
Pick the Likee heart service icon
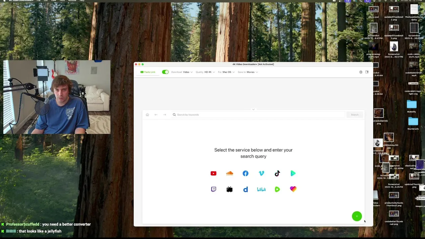click(x=293, y=189)
